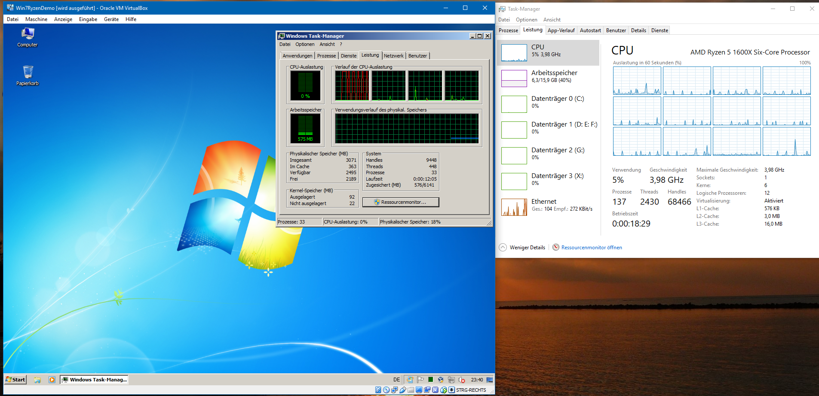Open the ? help menu in Windows Task-Manager
The width and height of the screenshot is (819, 396).
click(341, 44)
